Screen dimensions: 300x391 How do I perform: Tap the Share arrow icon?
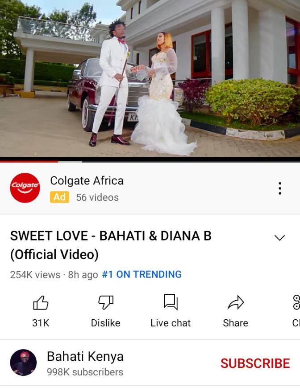(236, 302)
